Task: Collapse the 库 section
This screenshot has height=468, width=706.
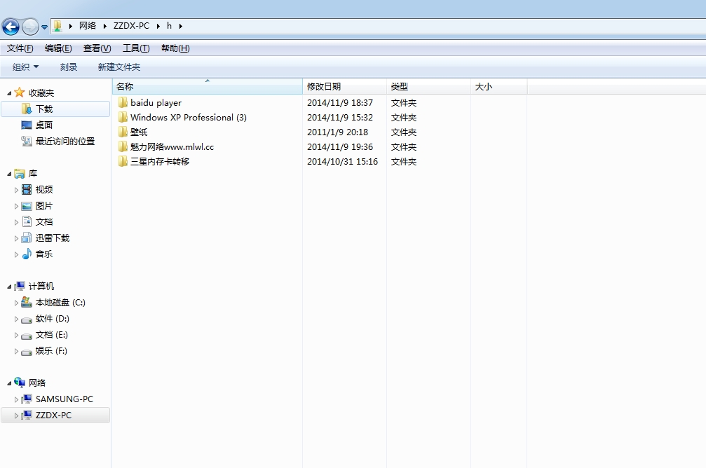Action: click(x=9, y=174)
